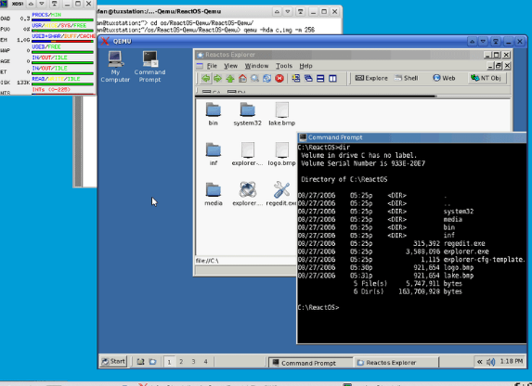Go forward using green right arrow in Explorer toolbar
532x386 pixels.
[x=218, y=78]
